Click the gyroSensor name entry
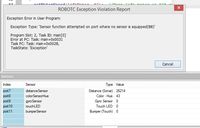This screenshot has height=128, width=200. pyautogui.click(x=34, y=101)
